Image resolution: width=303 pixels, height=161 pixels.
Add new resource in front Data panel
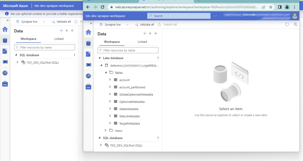(x=144, y=34)
